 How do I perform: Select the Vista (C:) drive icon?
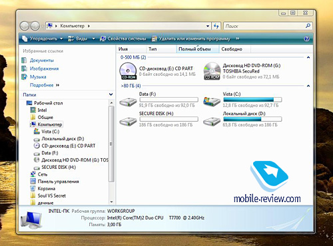pyautogui.click(x=212, y=102)
